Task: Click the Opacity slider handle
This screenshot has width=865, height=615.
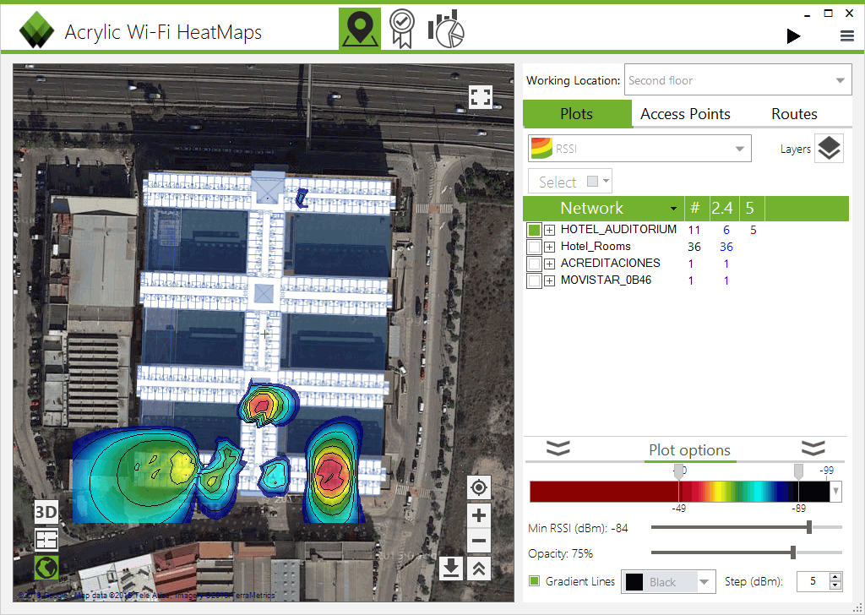Action: [x=793, y=552]
